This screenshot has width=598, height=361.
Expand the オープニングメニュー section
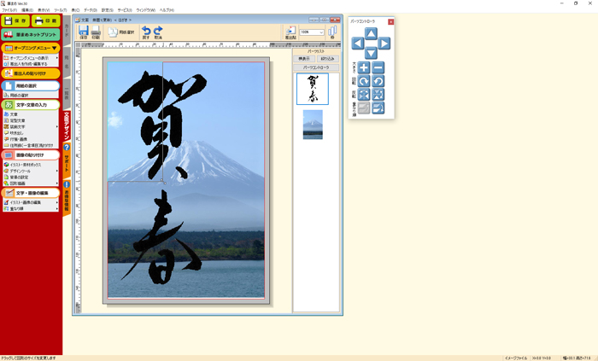pyautogui.click(x=31, y=48)
